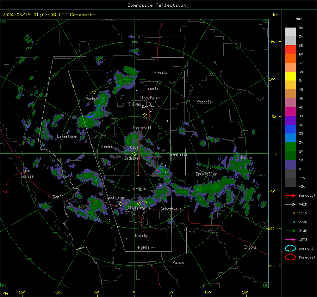Click the cyan 27ZW arrow icon

pyautogui.click(x=290, y=222)
